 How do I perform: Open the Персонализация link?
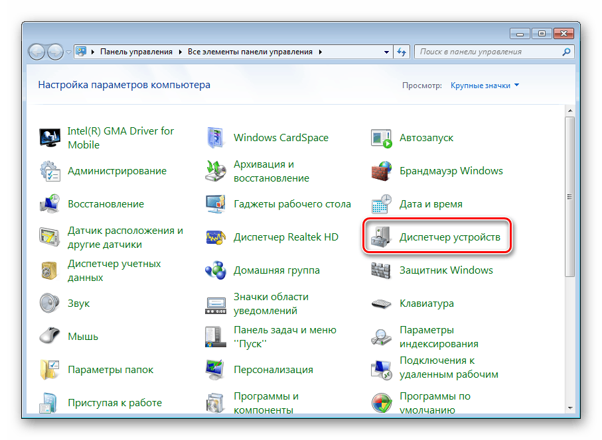(x=273, y=370)
